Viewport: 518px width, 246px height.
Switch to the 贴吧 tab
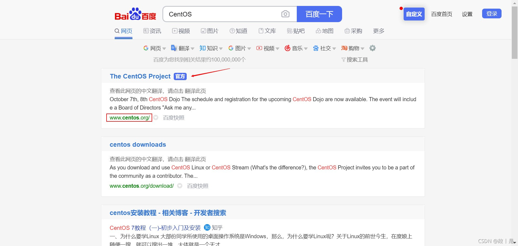[296, 31]
